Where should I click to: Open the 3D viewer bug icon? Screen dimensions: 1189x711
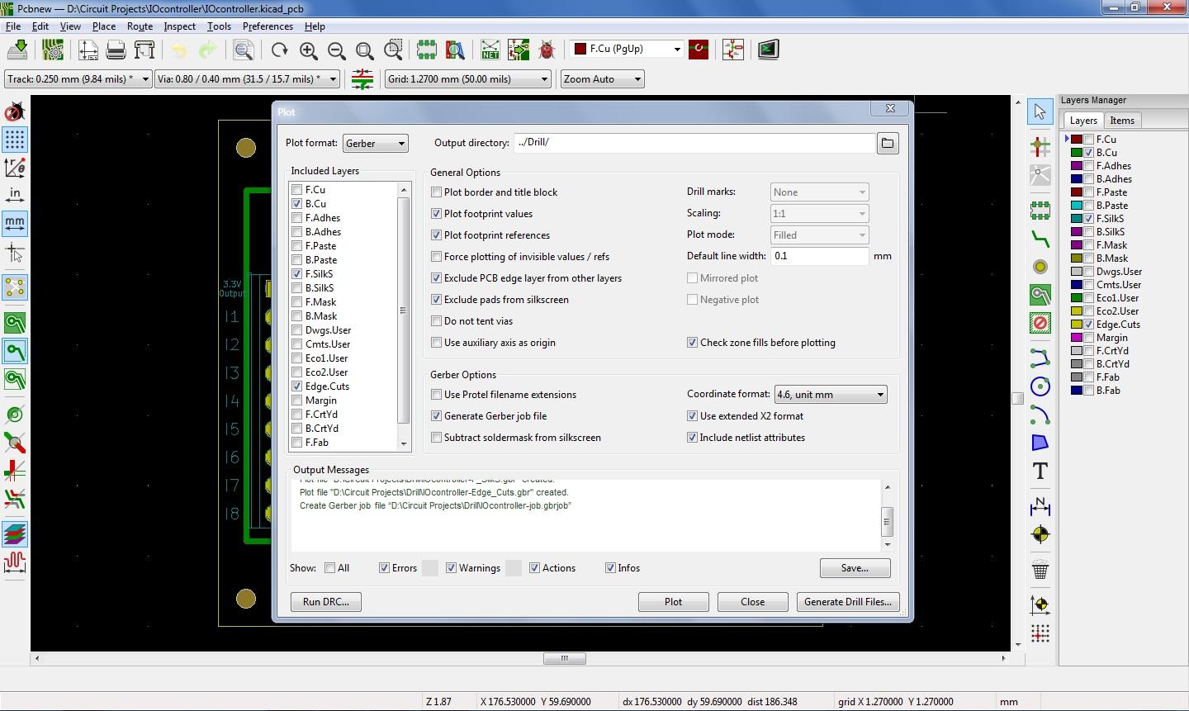546,50
